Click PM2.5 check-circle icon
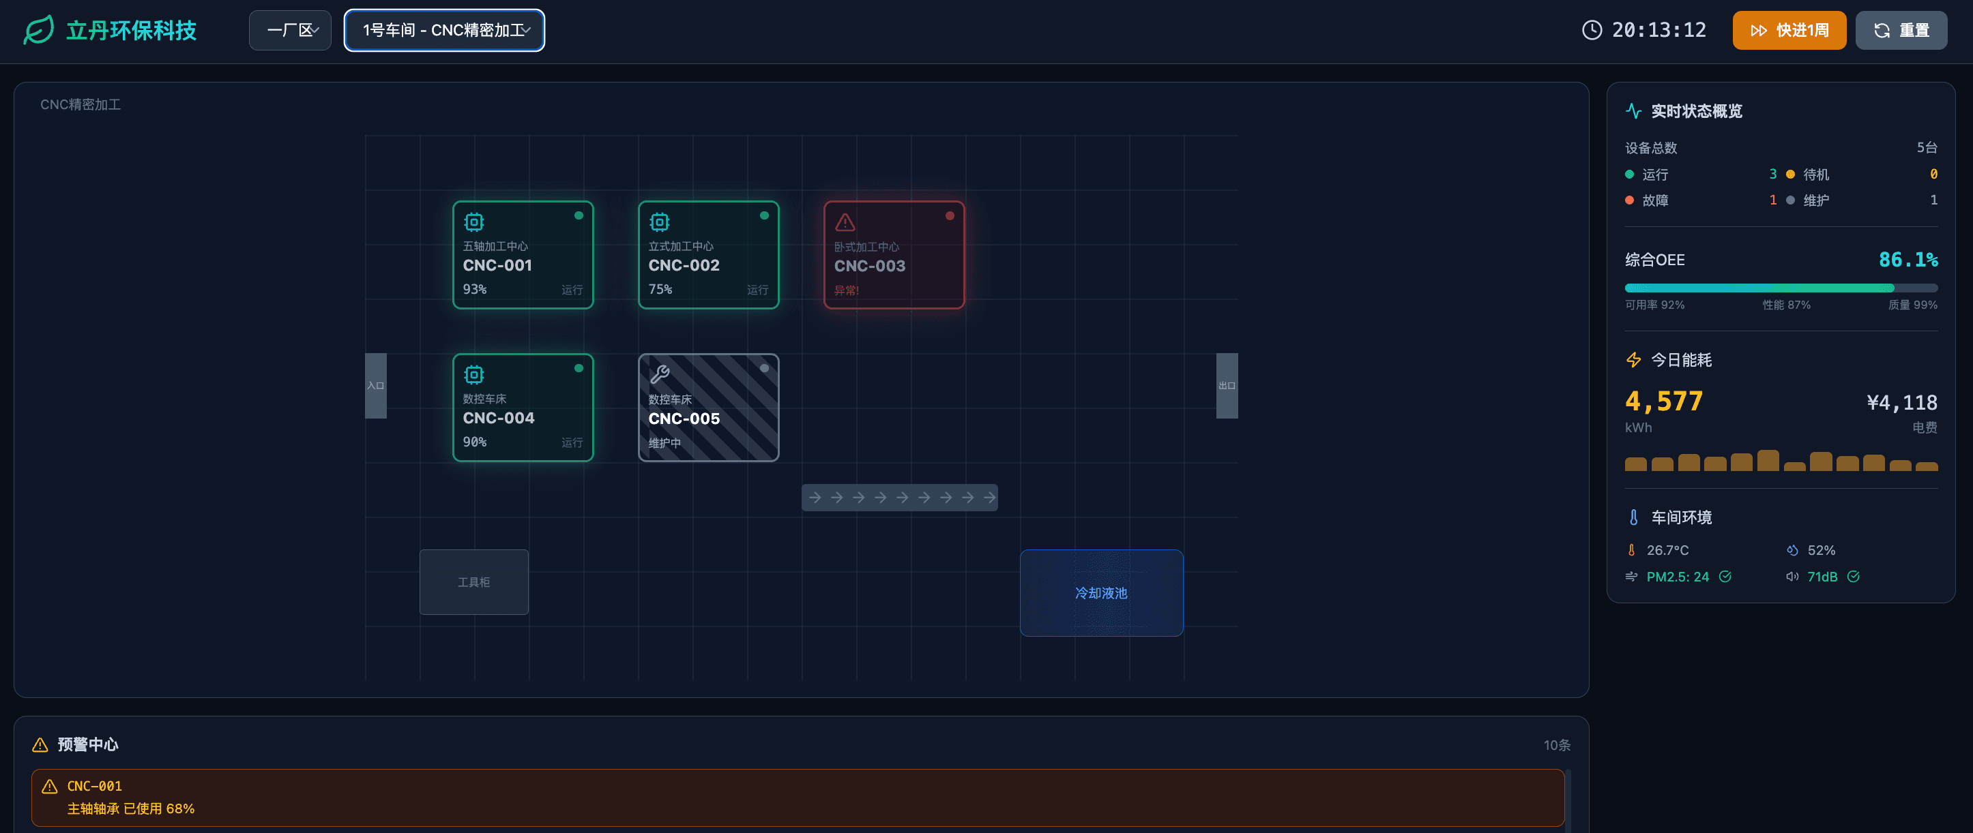The width and height of the screenshot is (1973, 833). coord(1725,577)
